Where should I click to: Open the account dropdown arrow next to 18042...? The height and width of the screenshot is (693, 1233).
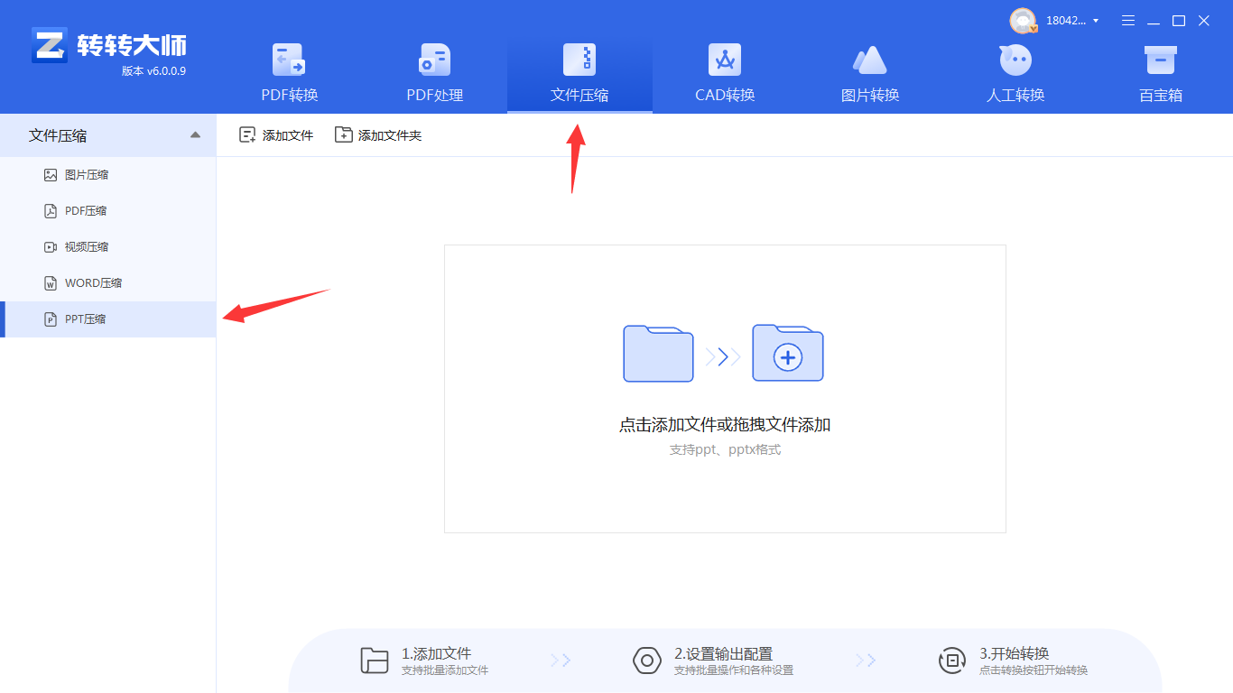click(1096, 21)
